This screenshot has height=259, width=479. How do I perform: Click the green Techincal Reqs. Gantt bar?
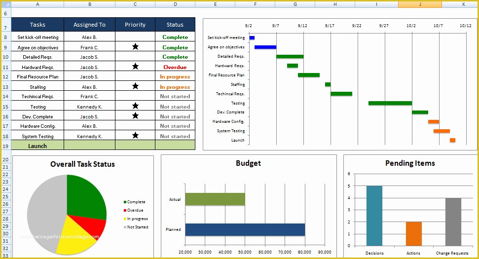341,94
